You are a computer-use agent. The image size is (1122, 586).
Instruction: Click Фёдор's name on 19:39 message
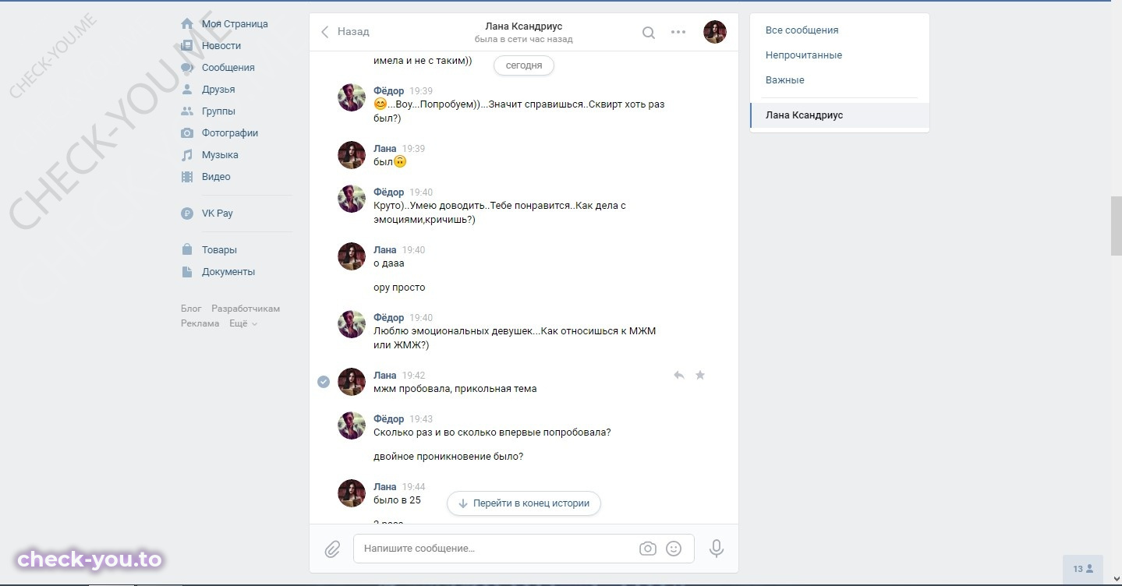[x=388, y=91]
